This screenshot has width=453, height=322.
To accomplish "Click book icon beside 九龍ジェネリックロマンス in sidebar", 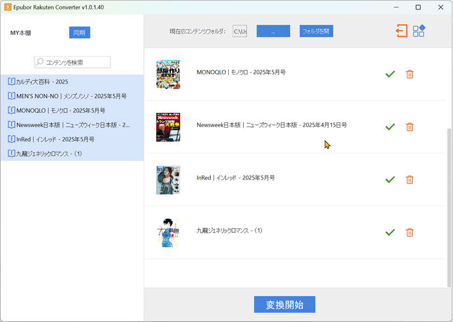I will click(11, 154).
